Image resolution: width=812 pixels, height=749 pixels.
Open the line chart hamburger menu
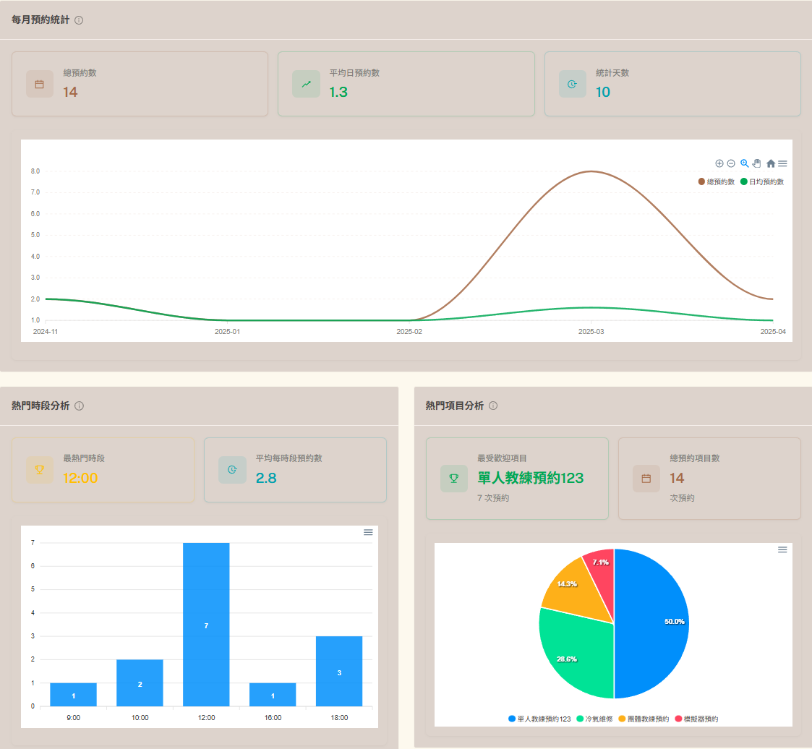click(782, 164)
